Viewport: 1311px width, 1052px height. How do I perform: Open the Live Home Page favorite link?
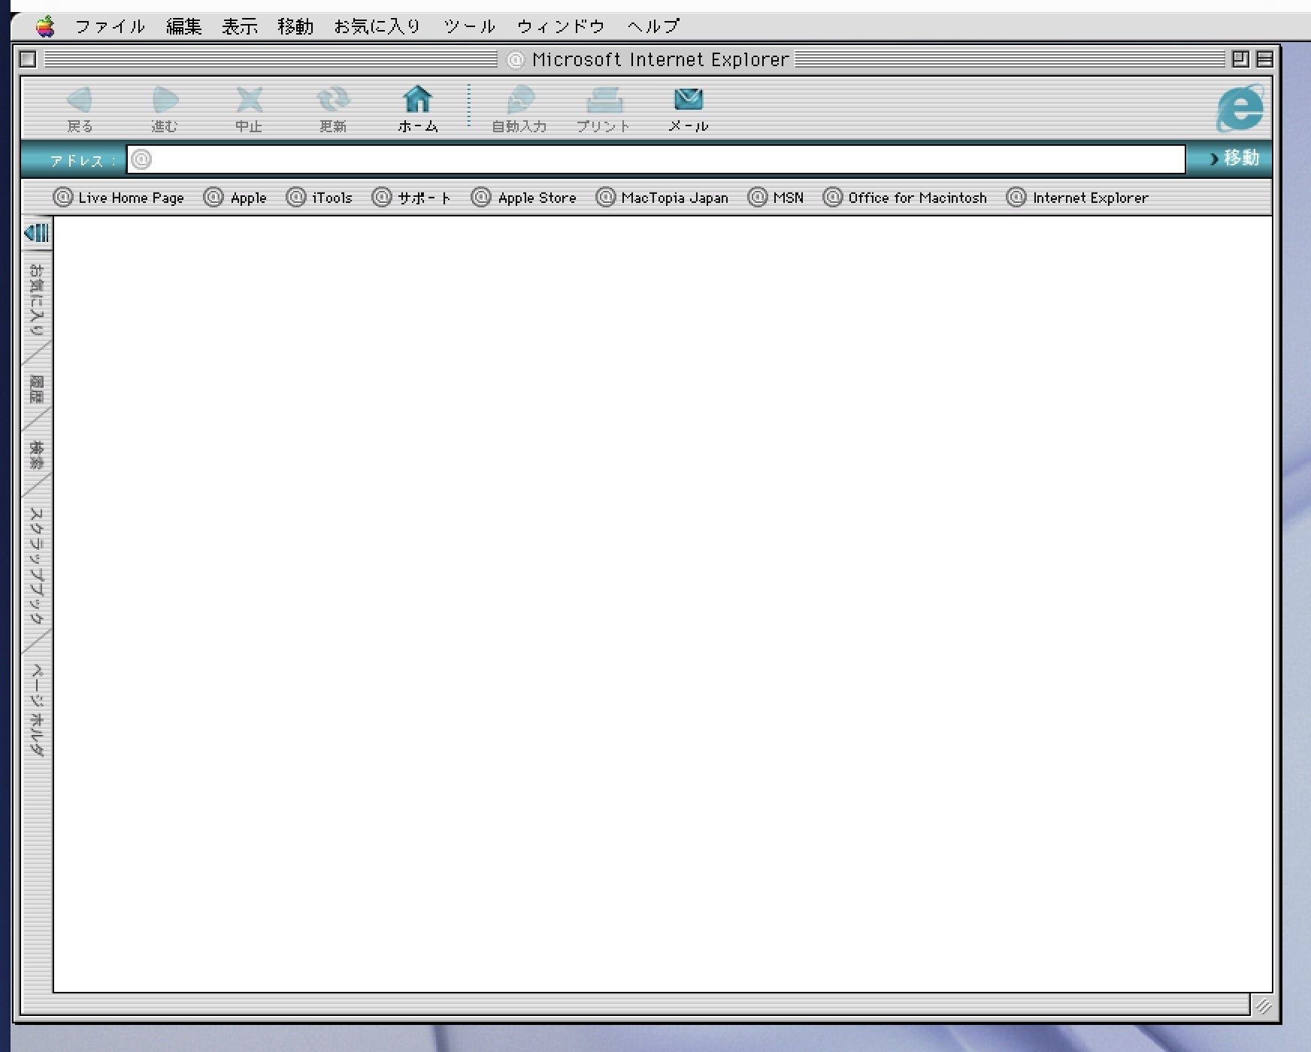pos(119,198)
